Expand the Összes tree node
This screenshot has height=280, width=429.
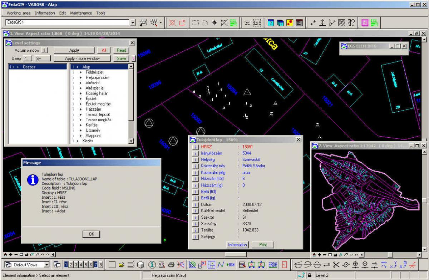click(x=18, y=67)
